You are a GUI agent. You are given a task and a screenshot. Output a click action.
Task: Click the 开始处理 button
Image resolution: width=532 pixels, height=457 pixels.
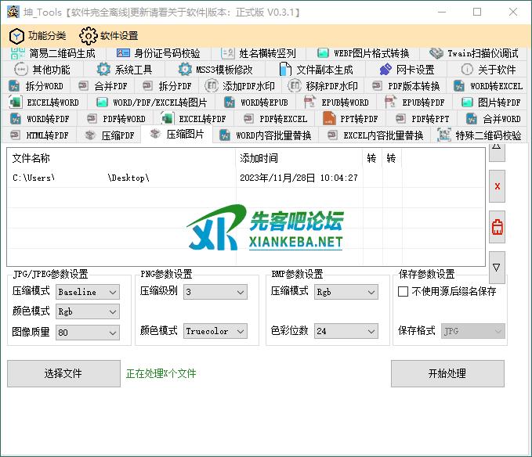447,373
